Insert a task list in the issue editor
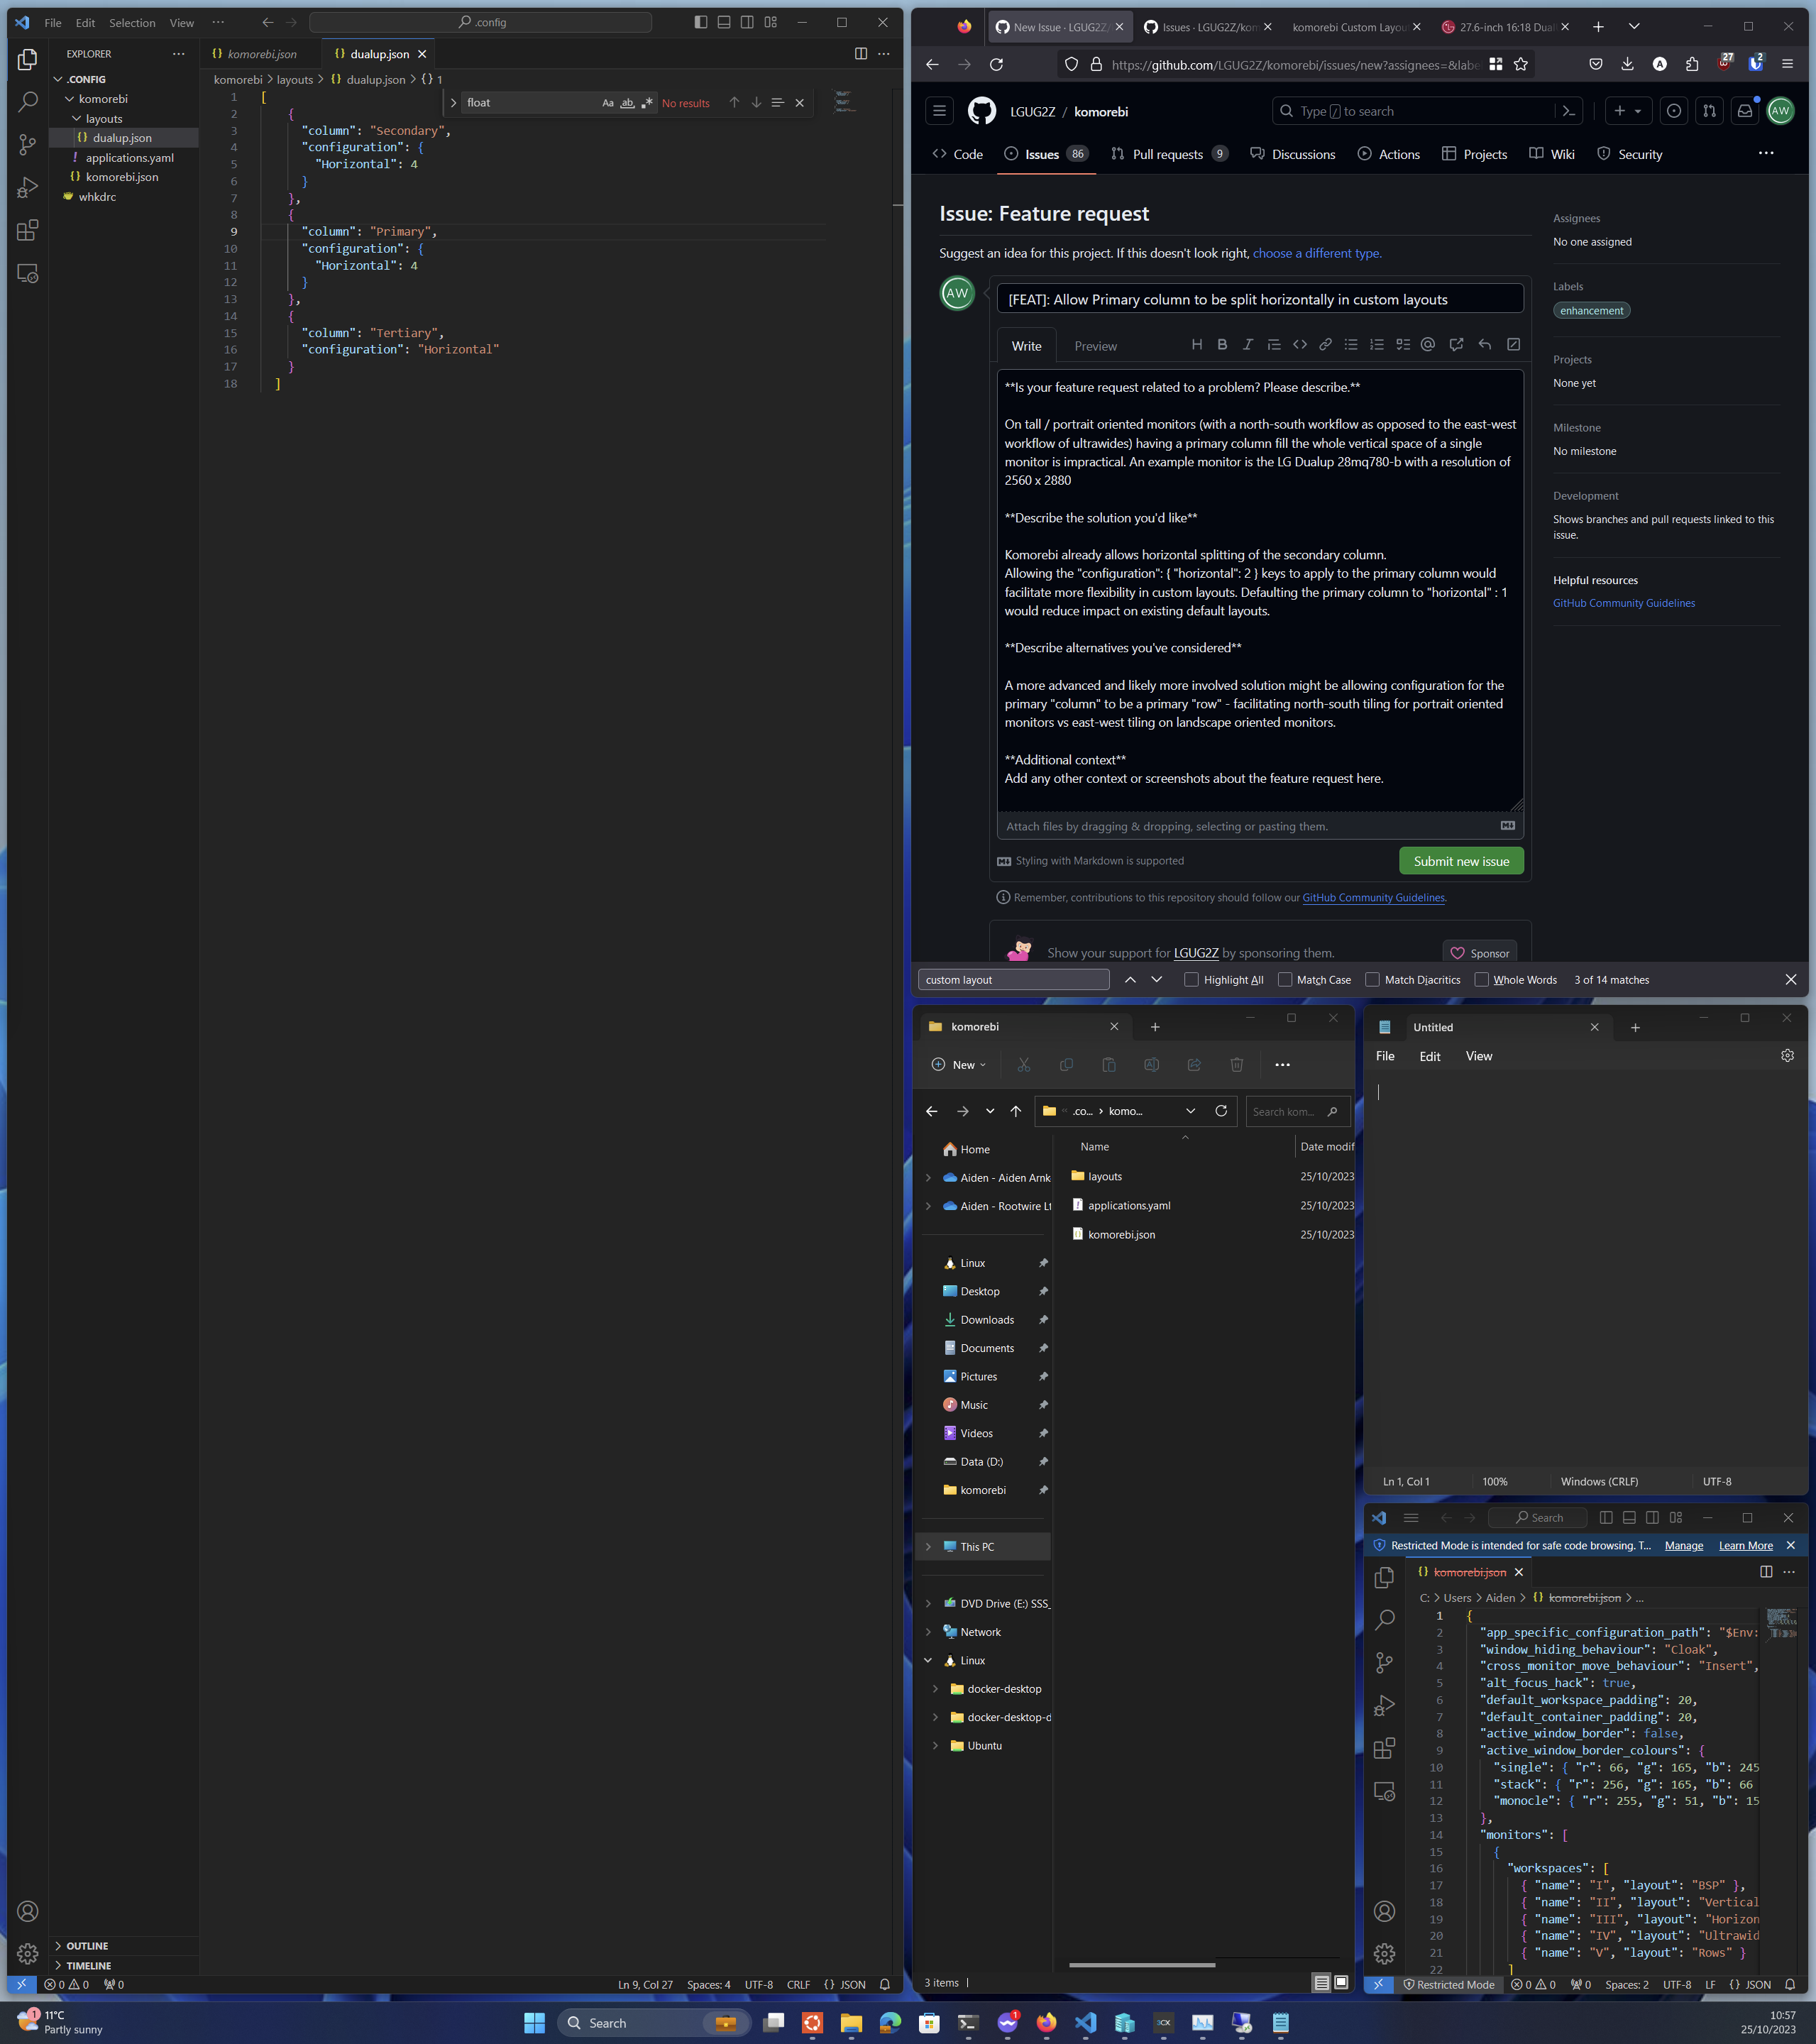The width and height of the screenshot is (1816, 2044). 1403,344
